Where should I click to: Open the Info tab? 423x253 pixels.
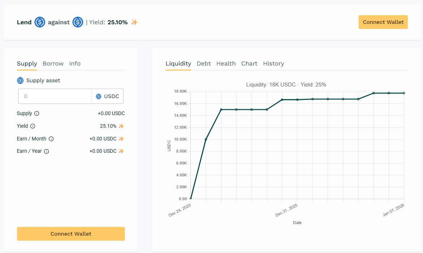tap(75, 64)
